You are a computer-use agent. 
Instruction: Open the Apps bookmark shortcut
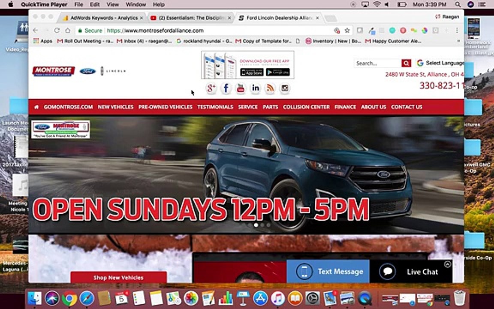coord(42,41)
